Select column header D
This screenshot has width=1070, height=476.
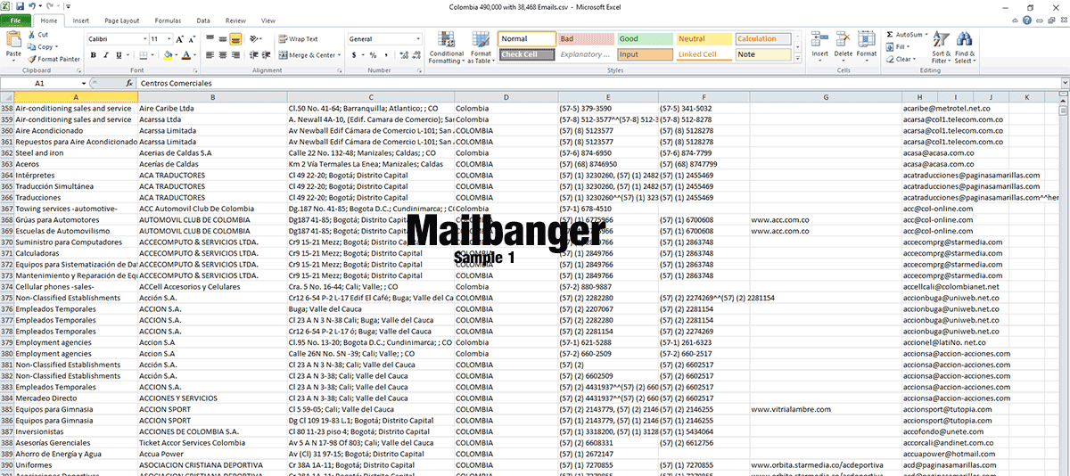click(x=505, y=96)
